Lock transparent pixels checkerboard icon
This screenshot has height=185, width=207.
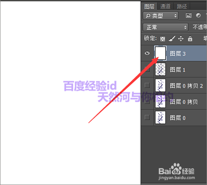click(x=163, y=39)
